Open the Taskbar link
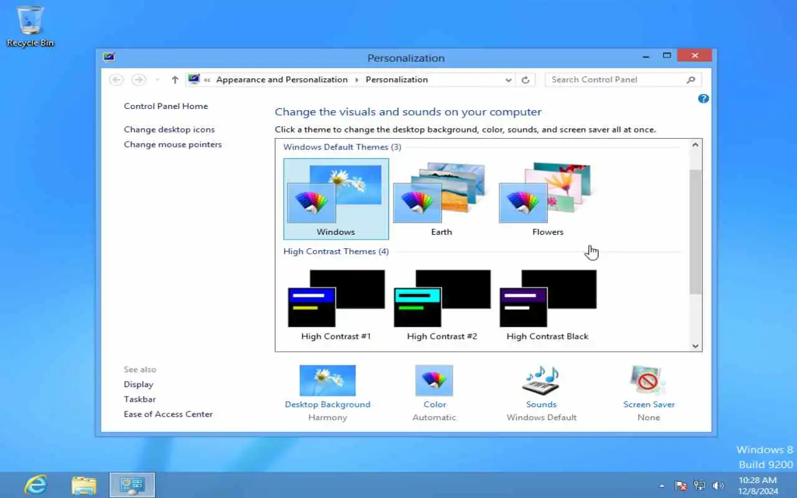 pos(139,399)
